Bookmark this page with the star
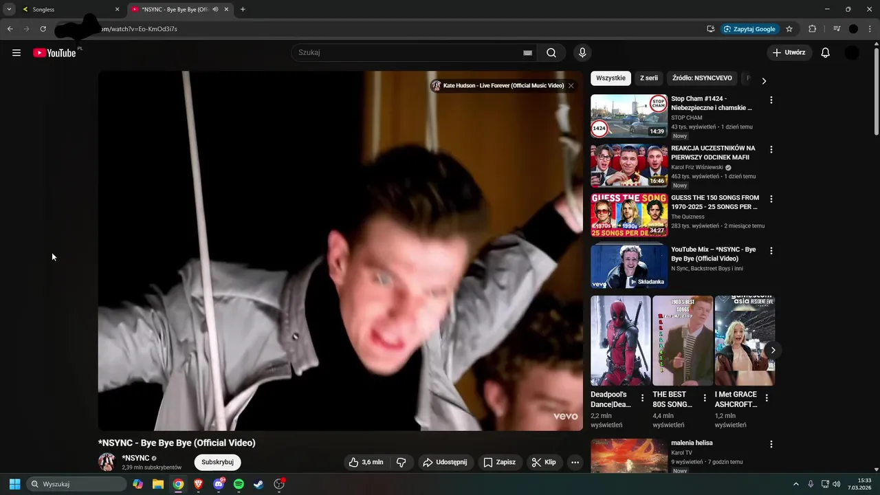Image resolution: width=880 pixels, height=495 pixels. (789, 29)
